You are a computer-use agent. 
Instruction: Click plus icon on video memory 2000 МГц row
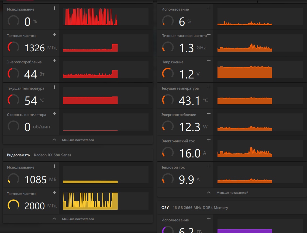tap(54, 193)
